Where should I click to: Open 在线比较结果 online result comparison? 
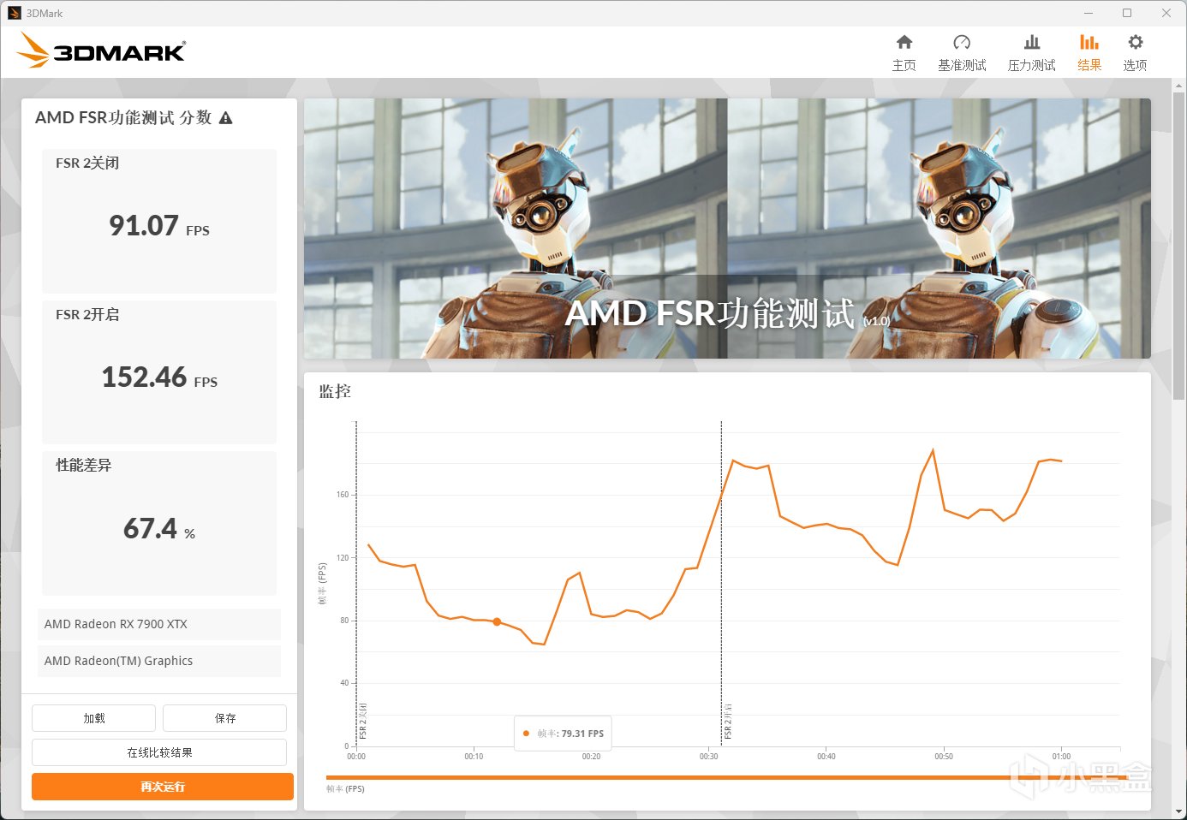[x=159, y=752]
